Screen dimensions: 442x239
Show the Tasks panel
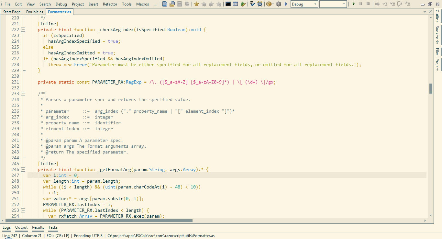[x=53, y=227]
